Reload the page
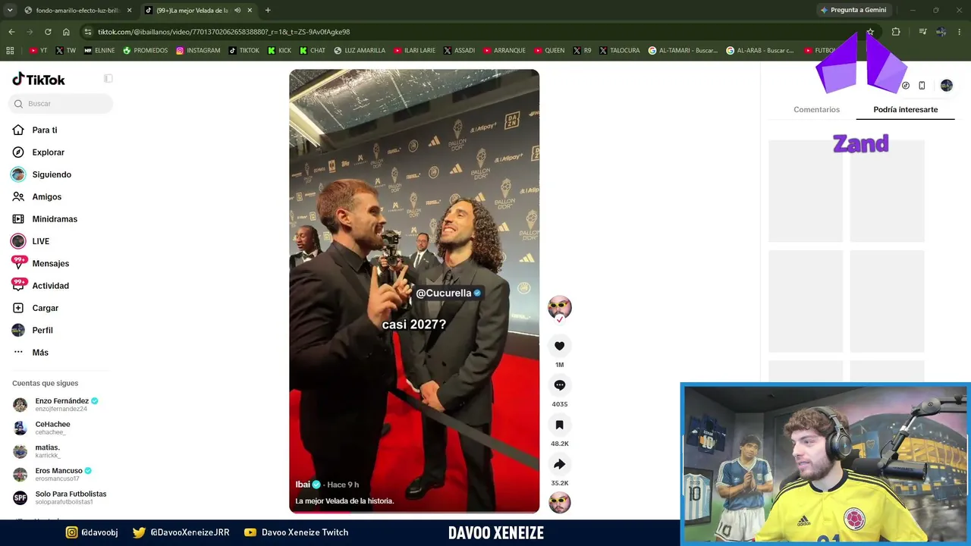Screen dimensions: 971x546 coord(48,32)
